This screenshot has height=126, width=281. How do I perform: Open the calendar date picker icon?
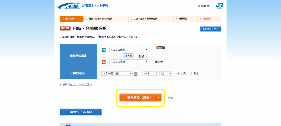click(x=135, y=73)
